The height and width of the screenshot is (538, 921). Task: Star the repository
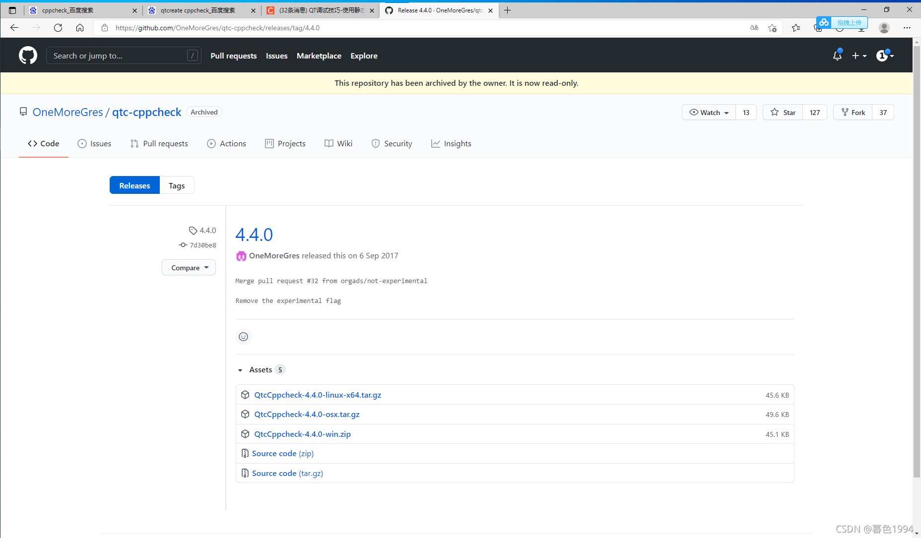(x=783, y=113)
